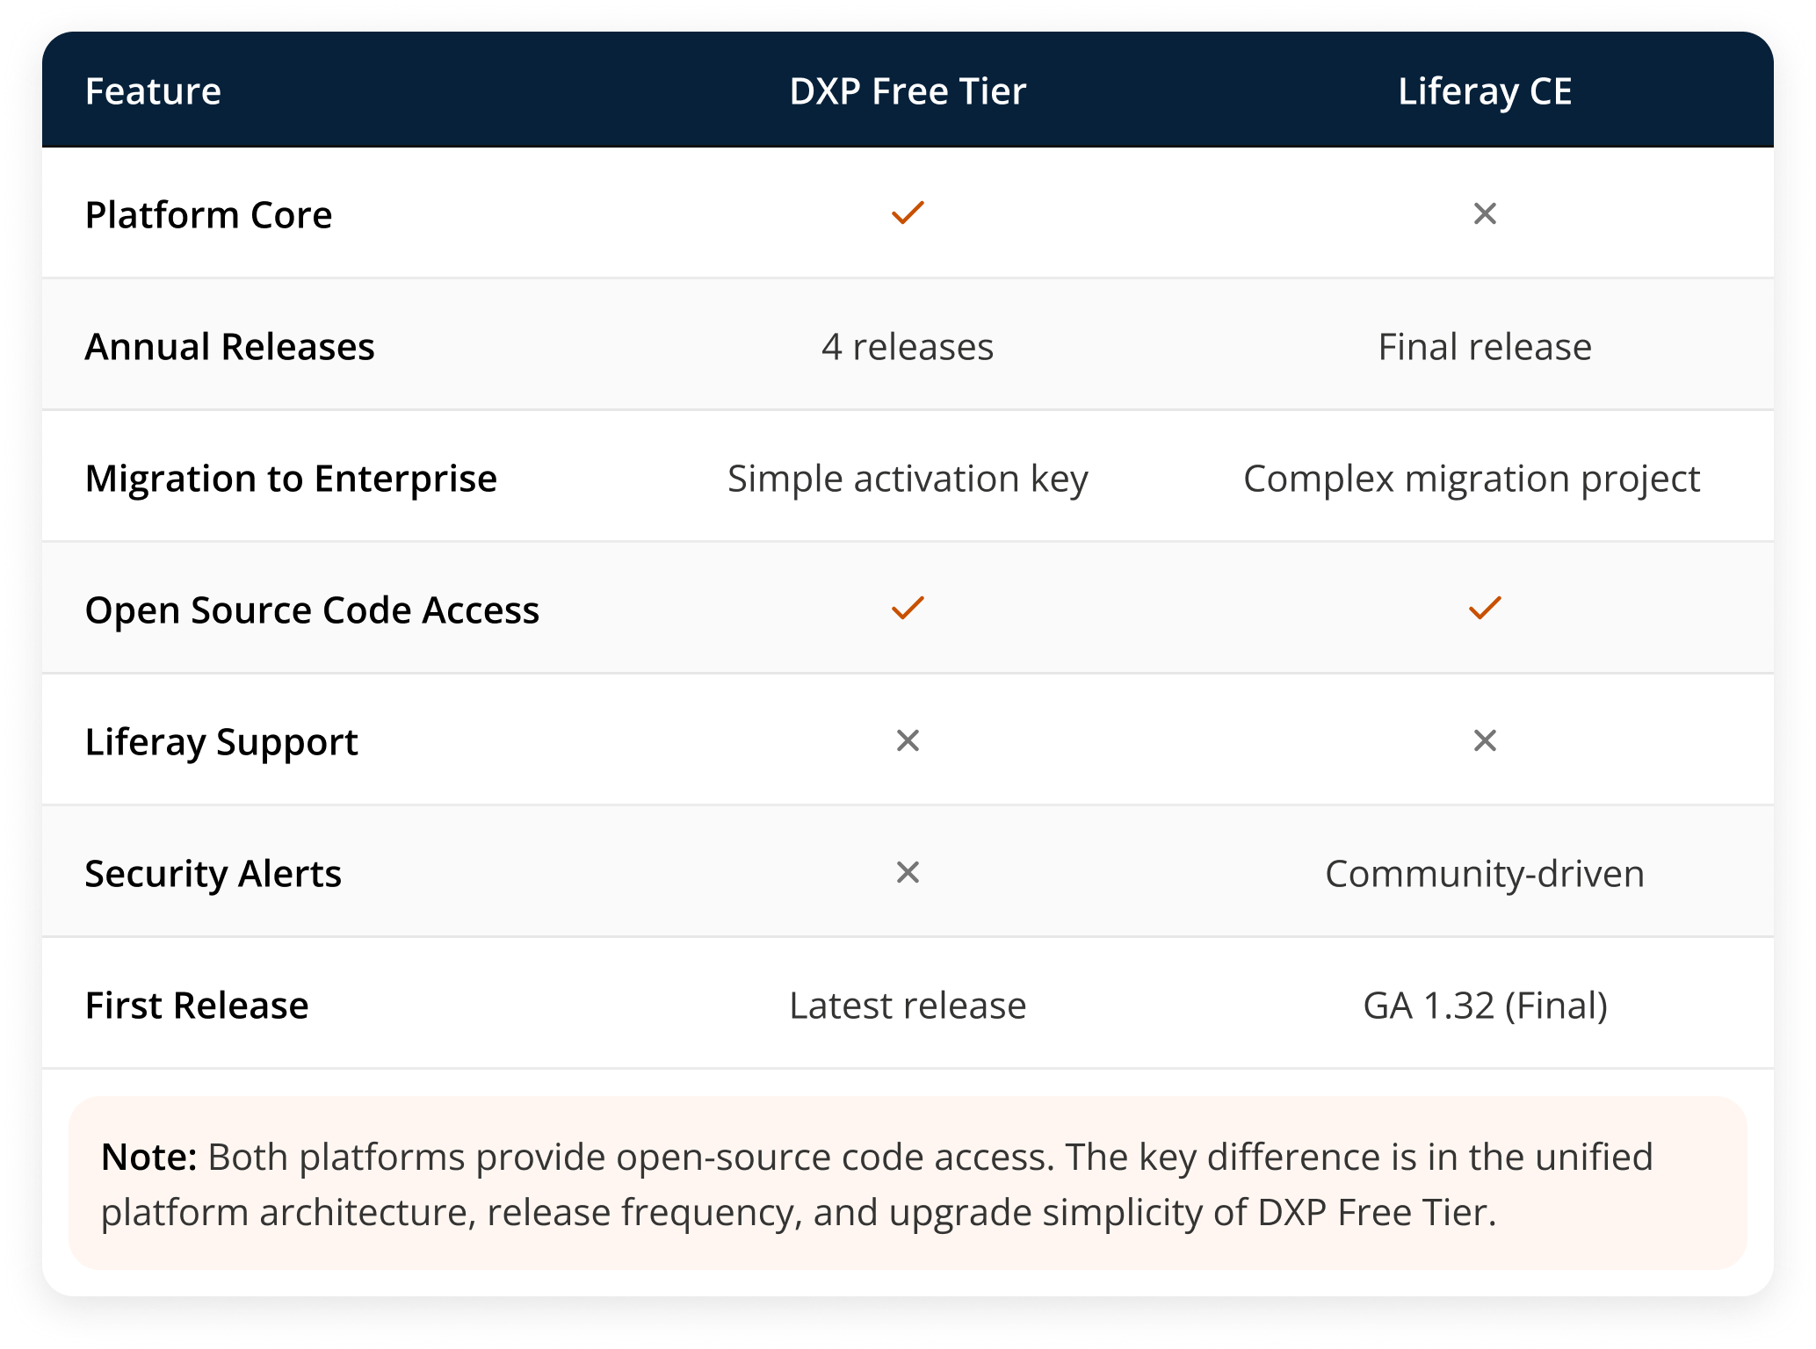Viewport: 1816px width, 1349px height.
Task: Click the Annual Releases row label
Action: [x=229, y=347]
